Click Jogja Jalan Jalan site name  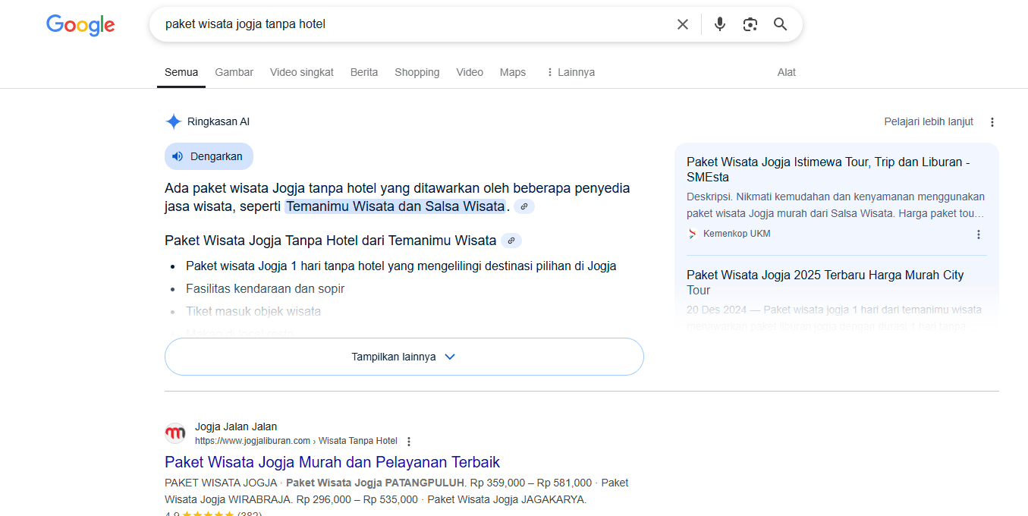(x=236, y=426)
